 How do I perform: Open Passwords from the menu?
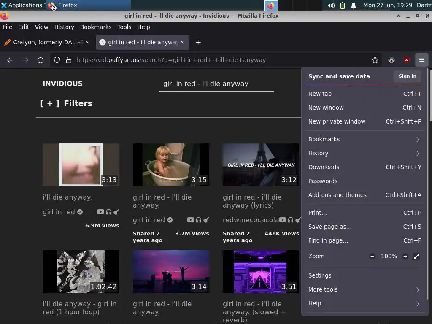tap(364, 181)
